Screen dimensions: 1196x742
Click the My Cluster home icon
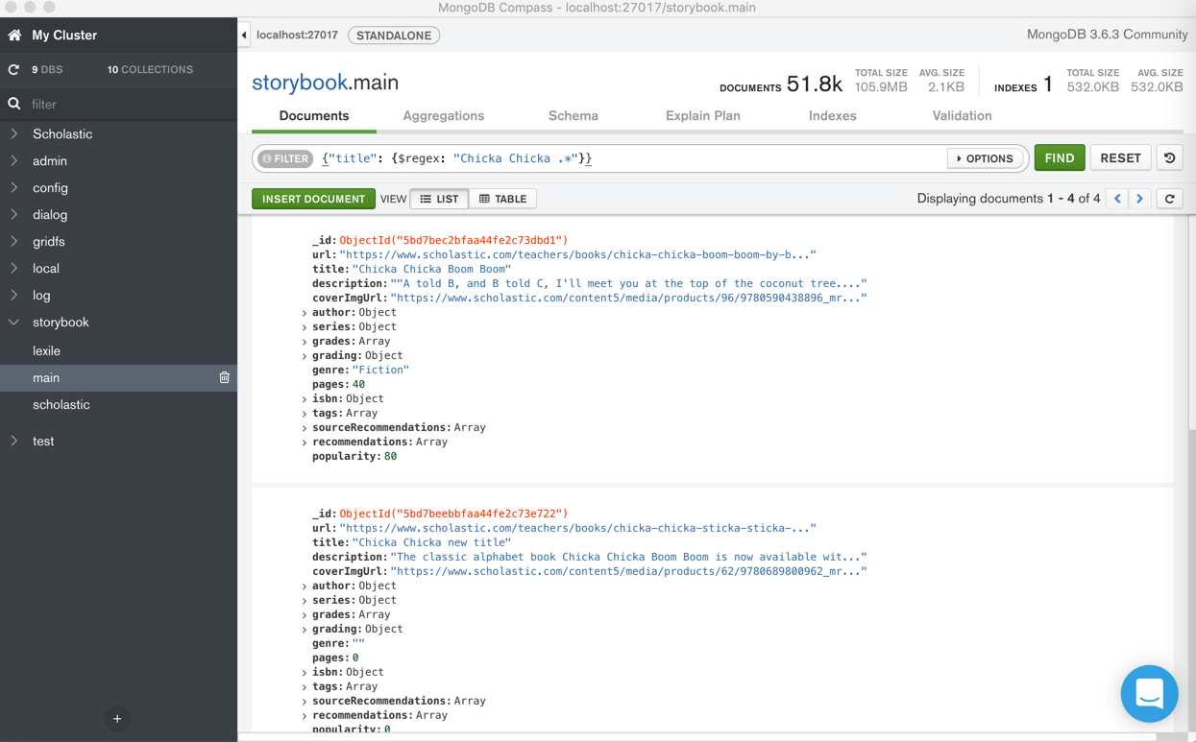pos(14,36)
